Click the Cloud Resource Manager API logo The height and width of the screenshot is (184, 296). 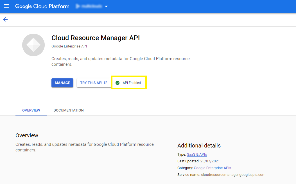pyautogui.click(x=33, y=45)
